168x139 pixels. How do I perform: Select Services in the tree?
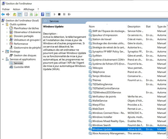tap(18, 63)
